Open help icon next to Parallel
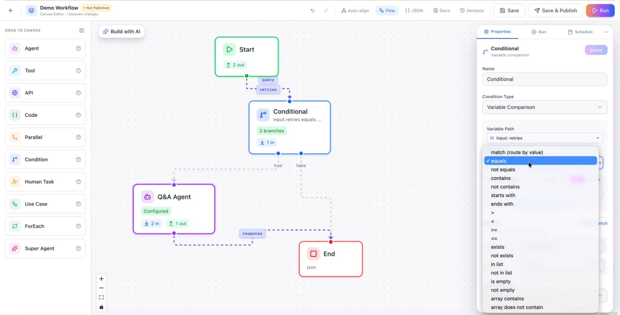Viewport: 620px width, 315px height. point(78,137)
